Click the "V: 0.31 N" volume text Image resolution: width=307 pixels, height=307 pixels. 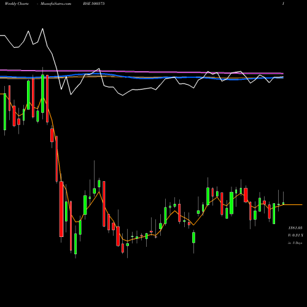295,235
